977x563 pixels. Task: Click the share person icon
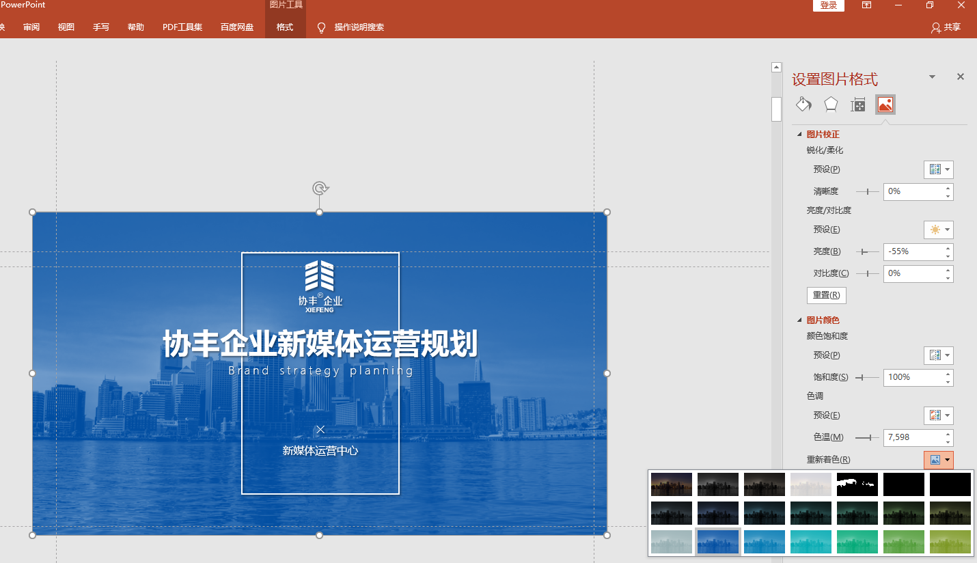click(936, 27)
